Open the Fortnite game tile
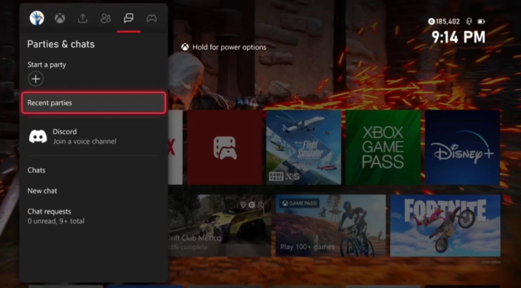Viewport: 521px width, 288px height. 445,226
